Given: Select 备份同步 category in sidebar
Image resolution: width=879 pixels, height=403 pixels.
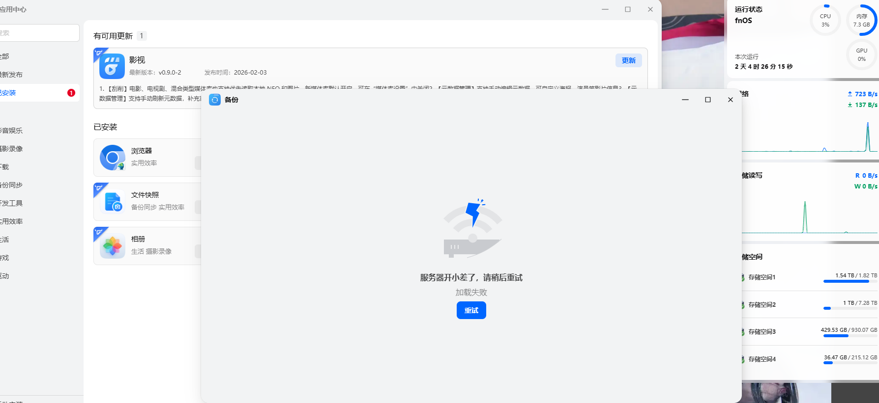Looking at the screenshot, I should (11, 185).
